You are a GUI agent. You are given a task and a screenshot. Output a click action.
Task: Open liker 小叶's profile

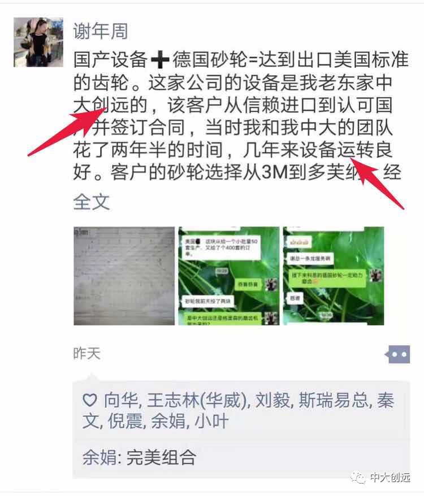(211, 421)
